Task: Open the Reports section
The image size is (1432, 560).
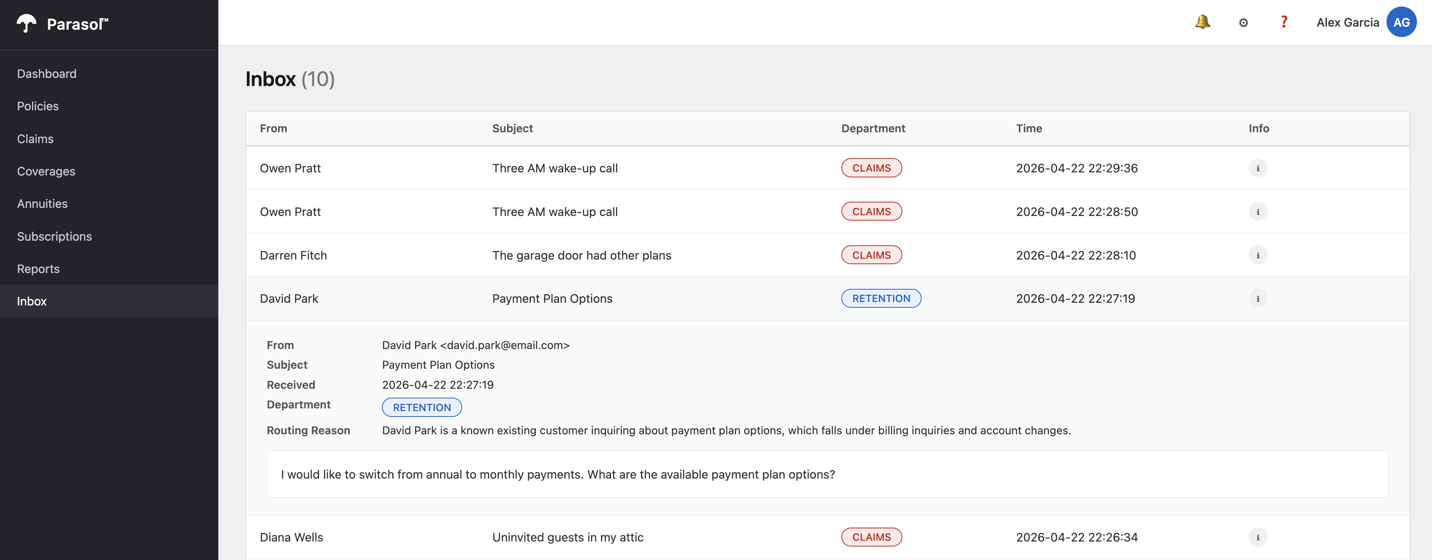Action: click(38, 269)
